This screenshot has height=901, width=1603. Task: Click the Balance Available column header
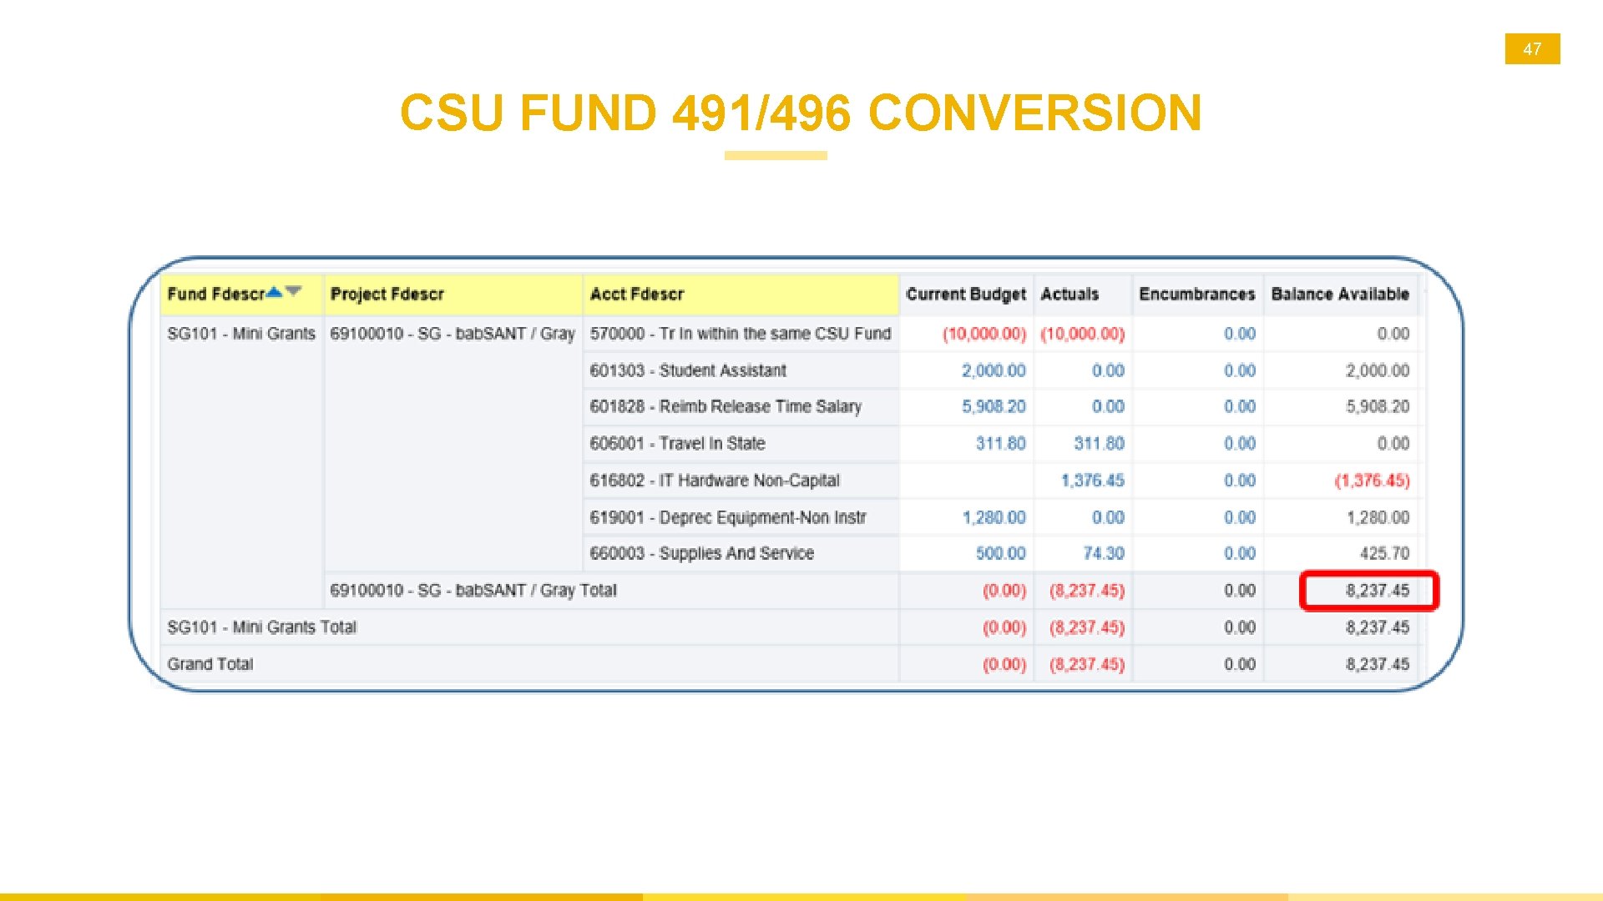[x=1339, y=294]
